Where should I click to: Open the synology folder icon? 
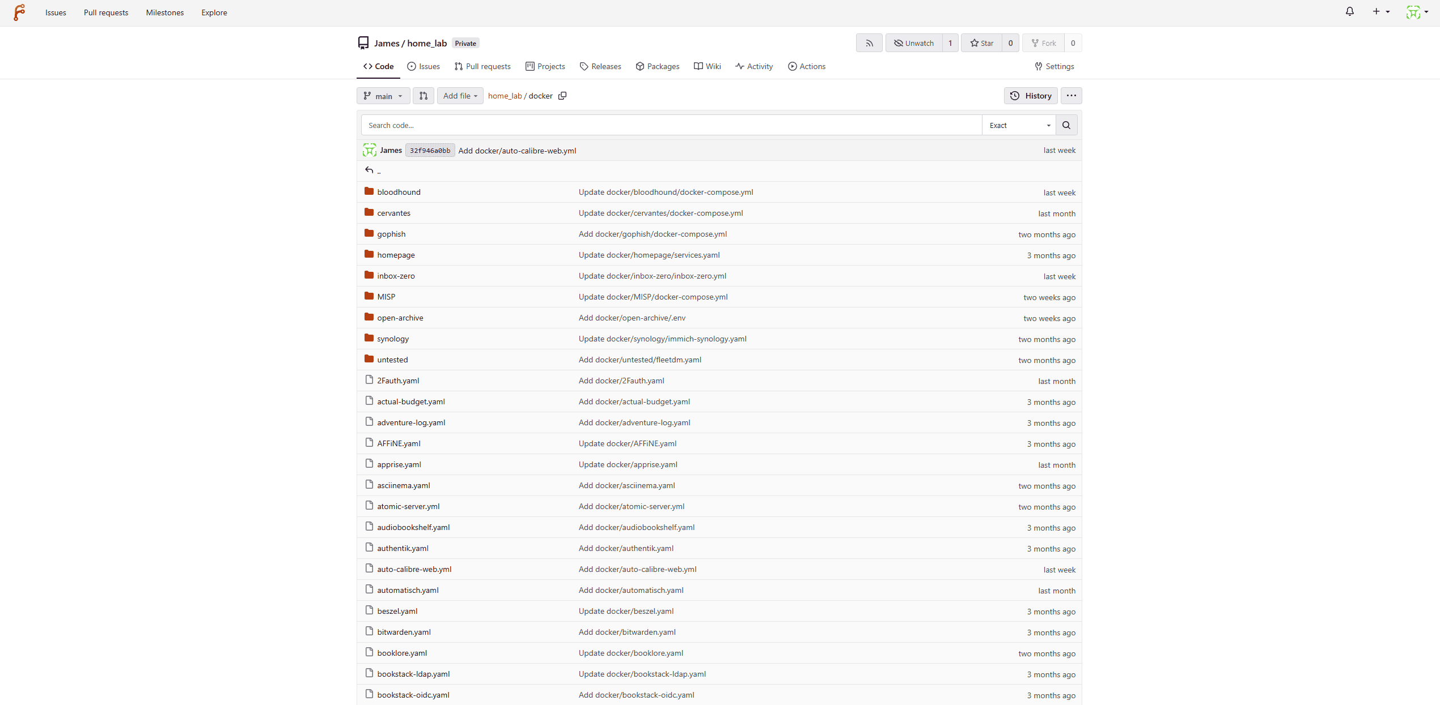(x=369, y=338)
